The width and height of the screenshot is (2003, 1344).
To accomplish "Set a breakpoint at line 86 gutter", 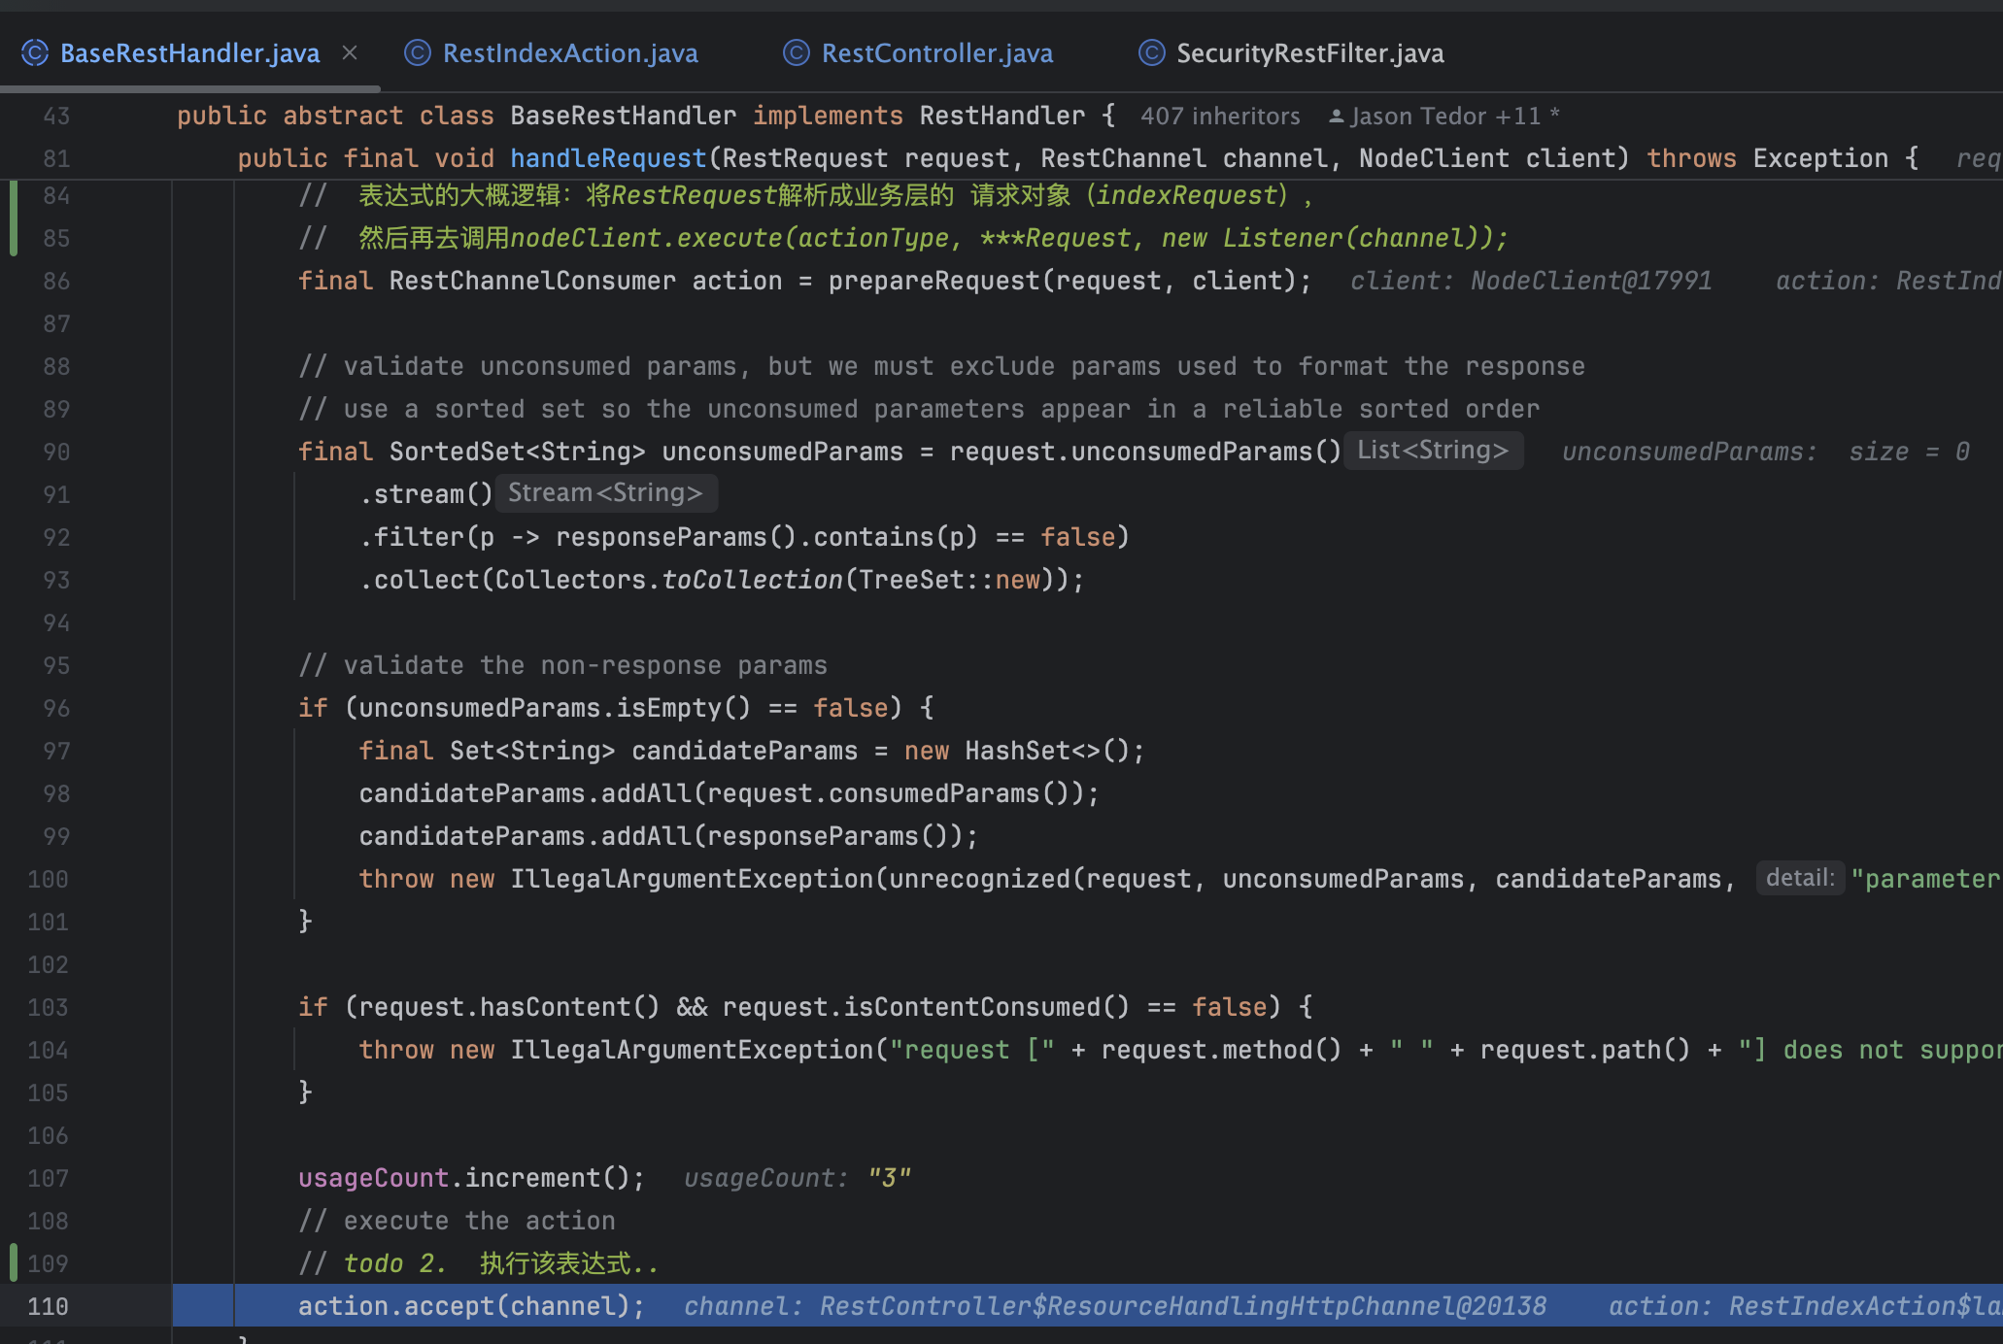I will click(x=56, y=281).
